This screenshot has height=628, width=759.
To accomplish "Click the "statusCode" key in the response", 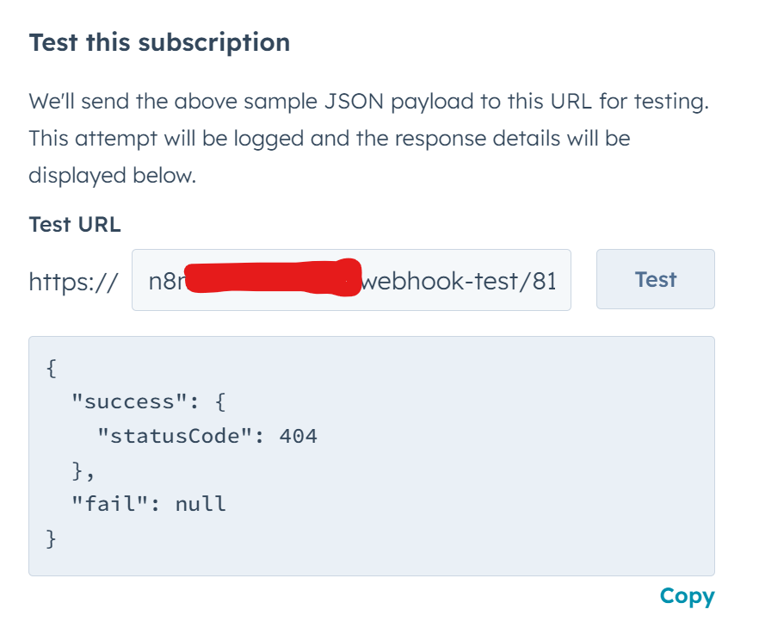I will [174, 436].
